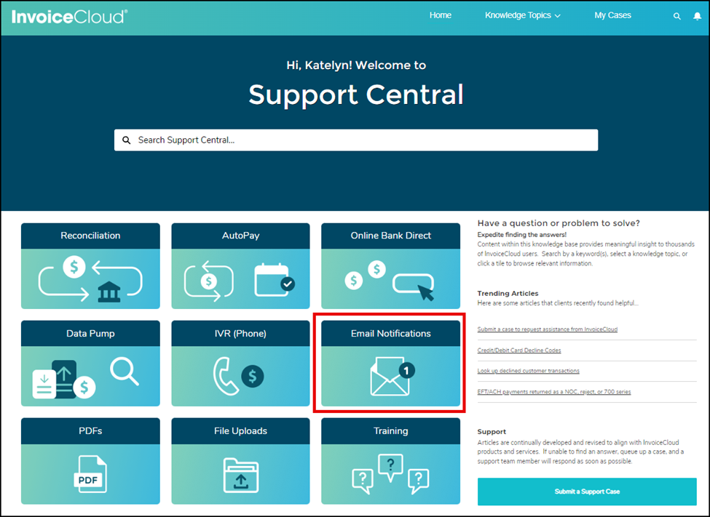Click the Submit a Support Case button

(x=587, y=492)
